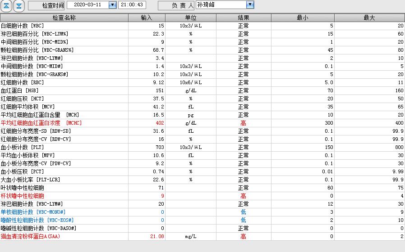405x252 pixels.
Task: Click the 高 result in the SAA row
Action: [x=243, y=237]
